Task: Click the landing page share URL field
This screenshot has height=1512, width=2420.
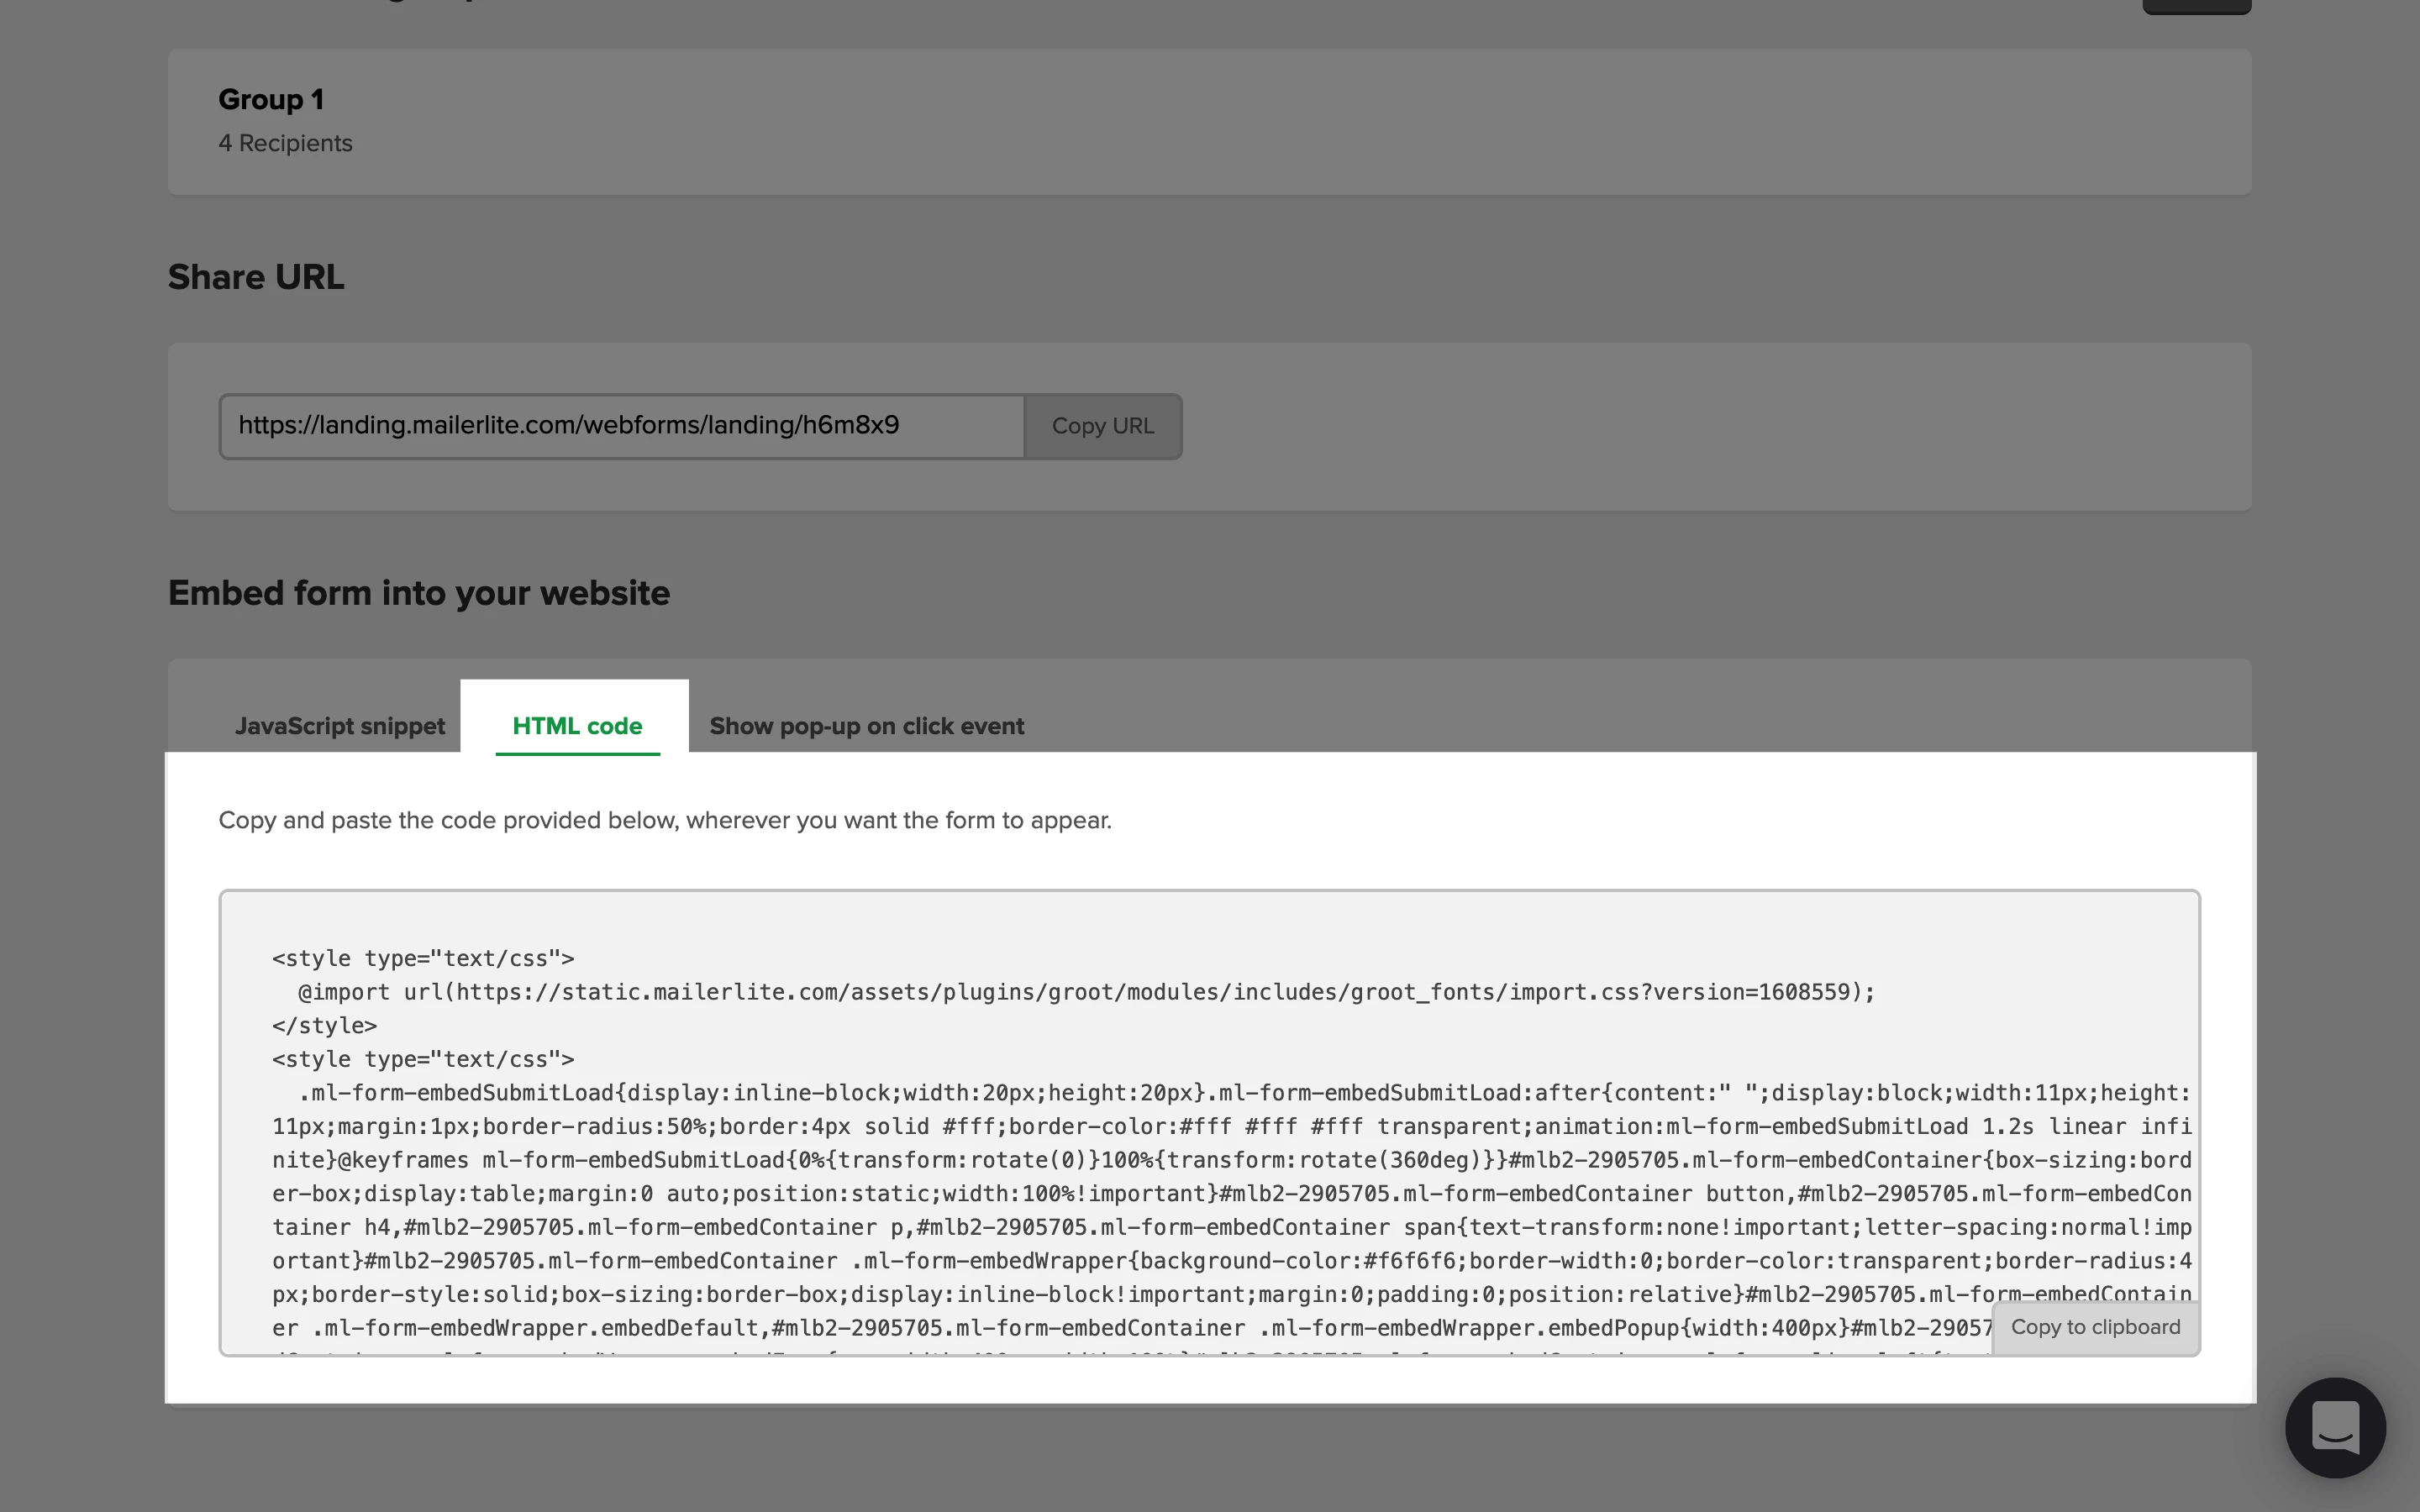Action: (x=620, y=426)
